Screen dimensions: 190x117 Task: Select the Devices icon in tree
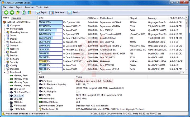pyautogui.click(x=8, y=55)
